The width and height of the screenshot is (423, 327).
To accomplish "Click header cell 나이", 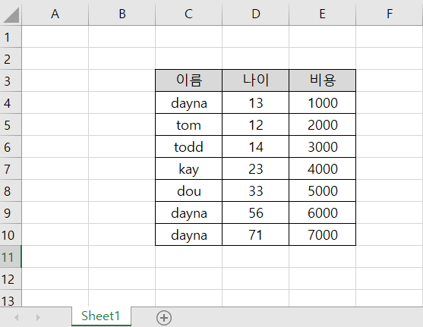I will point(255,80).
